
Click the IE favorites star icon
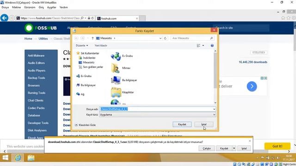[289, 18]
